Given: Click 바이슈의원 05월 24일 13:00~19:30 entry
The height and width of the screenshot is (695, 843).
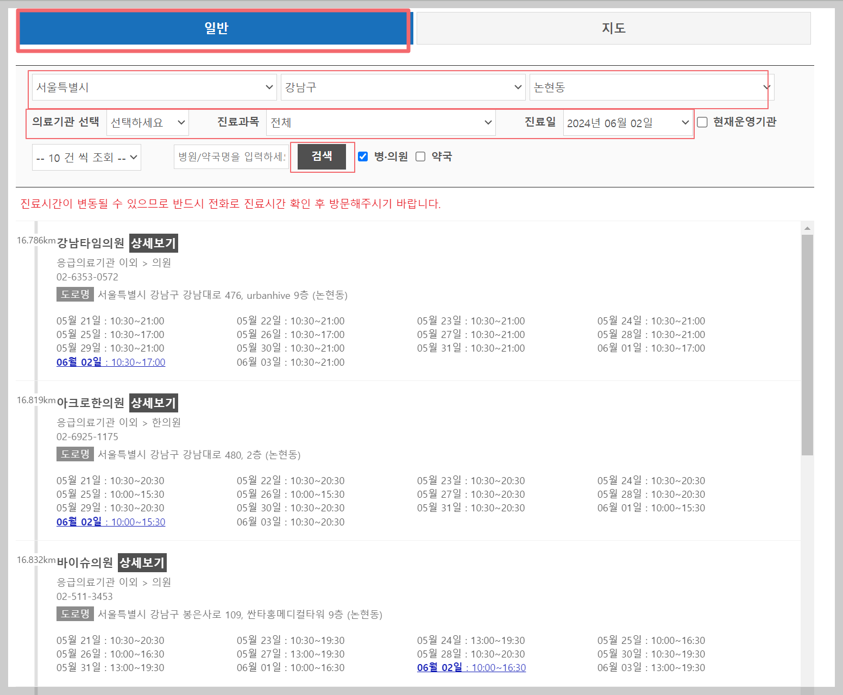Looking at the screenshot, I should tap(471, 641).
